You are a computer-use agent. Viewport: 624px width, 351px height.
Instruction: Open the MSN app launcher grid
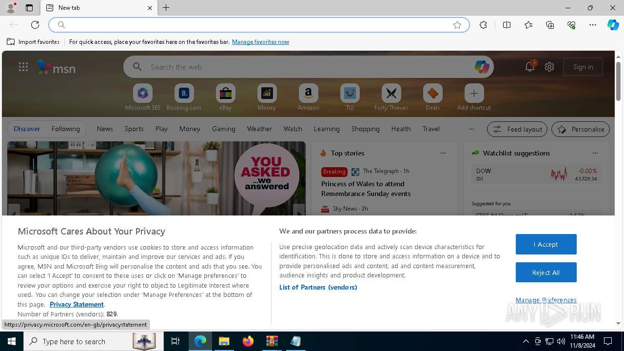23,67
